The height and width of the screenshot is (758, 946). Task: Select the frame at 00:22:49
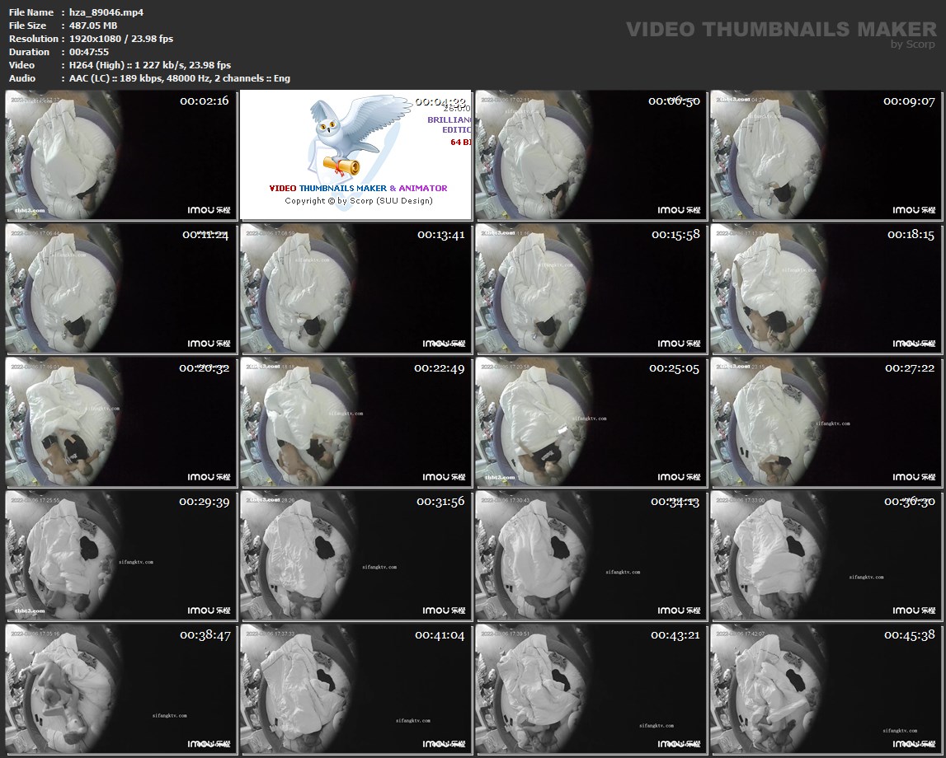pyautogui.click(x=355, y=422)
